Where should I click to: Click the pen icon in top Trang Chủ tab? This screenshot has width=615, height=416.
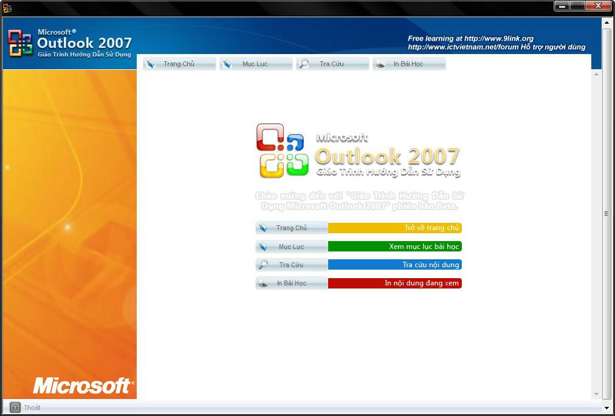pos(151,64)
